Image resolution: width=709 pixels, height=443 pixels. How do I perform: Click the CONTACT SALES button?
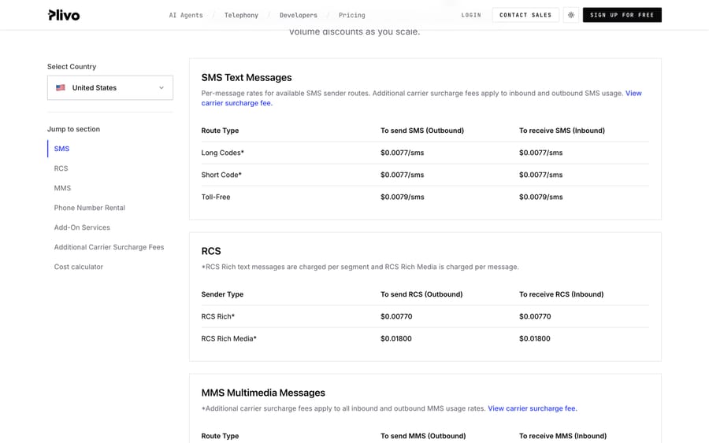pyautogui.click(x=525, y=15)
